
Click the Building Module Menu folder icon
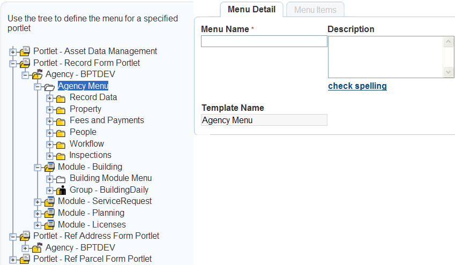point(61,179)
